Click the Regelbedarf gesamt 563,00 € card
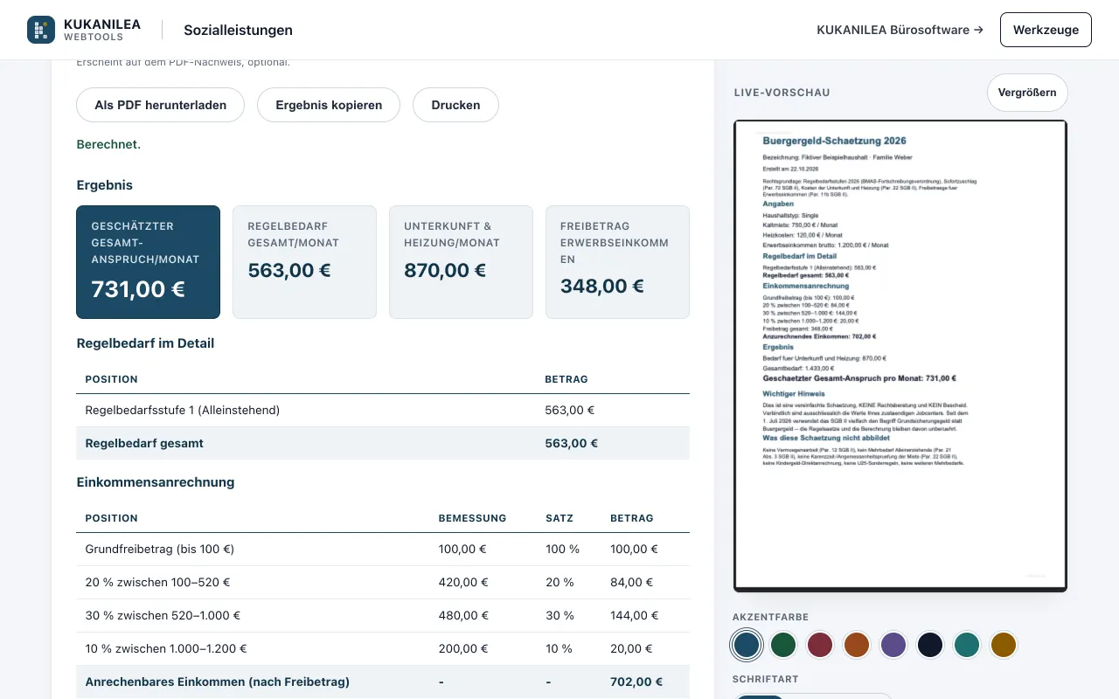This screenshot has width=1119, height=699. (304, 262)
